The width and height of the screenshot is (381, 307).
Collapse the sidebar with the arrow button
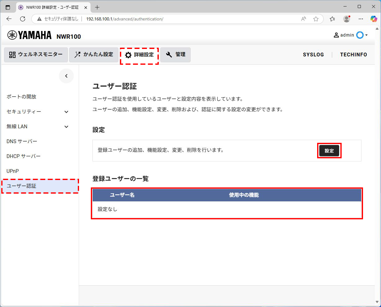pos(66,76)
